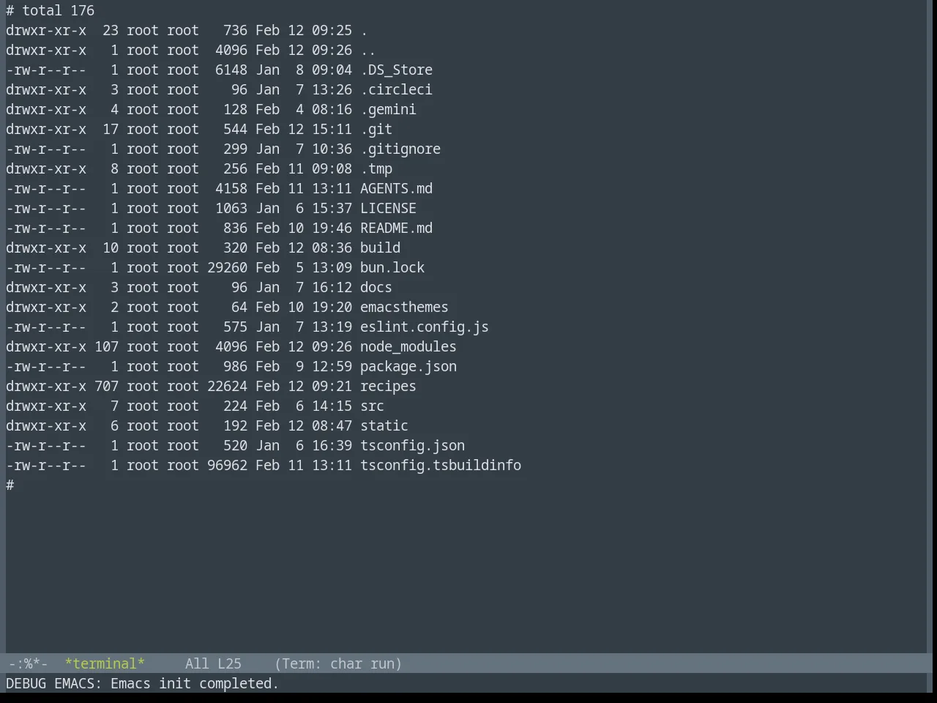Select the AGENTS.md file name
Viewport: 937px width, 703px height.
tap(396, 188)
